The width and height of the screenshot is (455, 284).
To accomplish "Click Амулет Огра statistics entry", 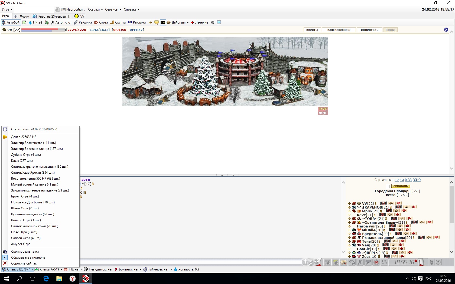I will [x=40, y=244].
